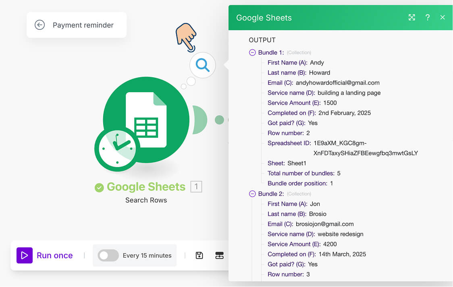Screen dimensions: 453x287
Task: Click 'Total number of bundles: 5' row
Action: tap(304, 173)
